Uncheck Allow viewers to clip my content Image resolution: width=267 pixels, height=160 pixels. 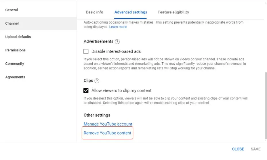pos(86,90)
